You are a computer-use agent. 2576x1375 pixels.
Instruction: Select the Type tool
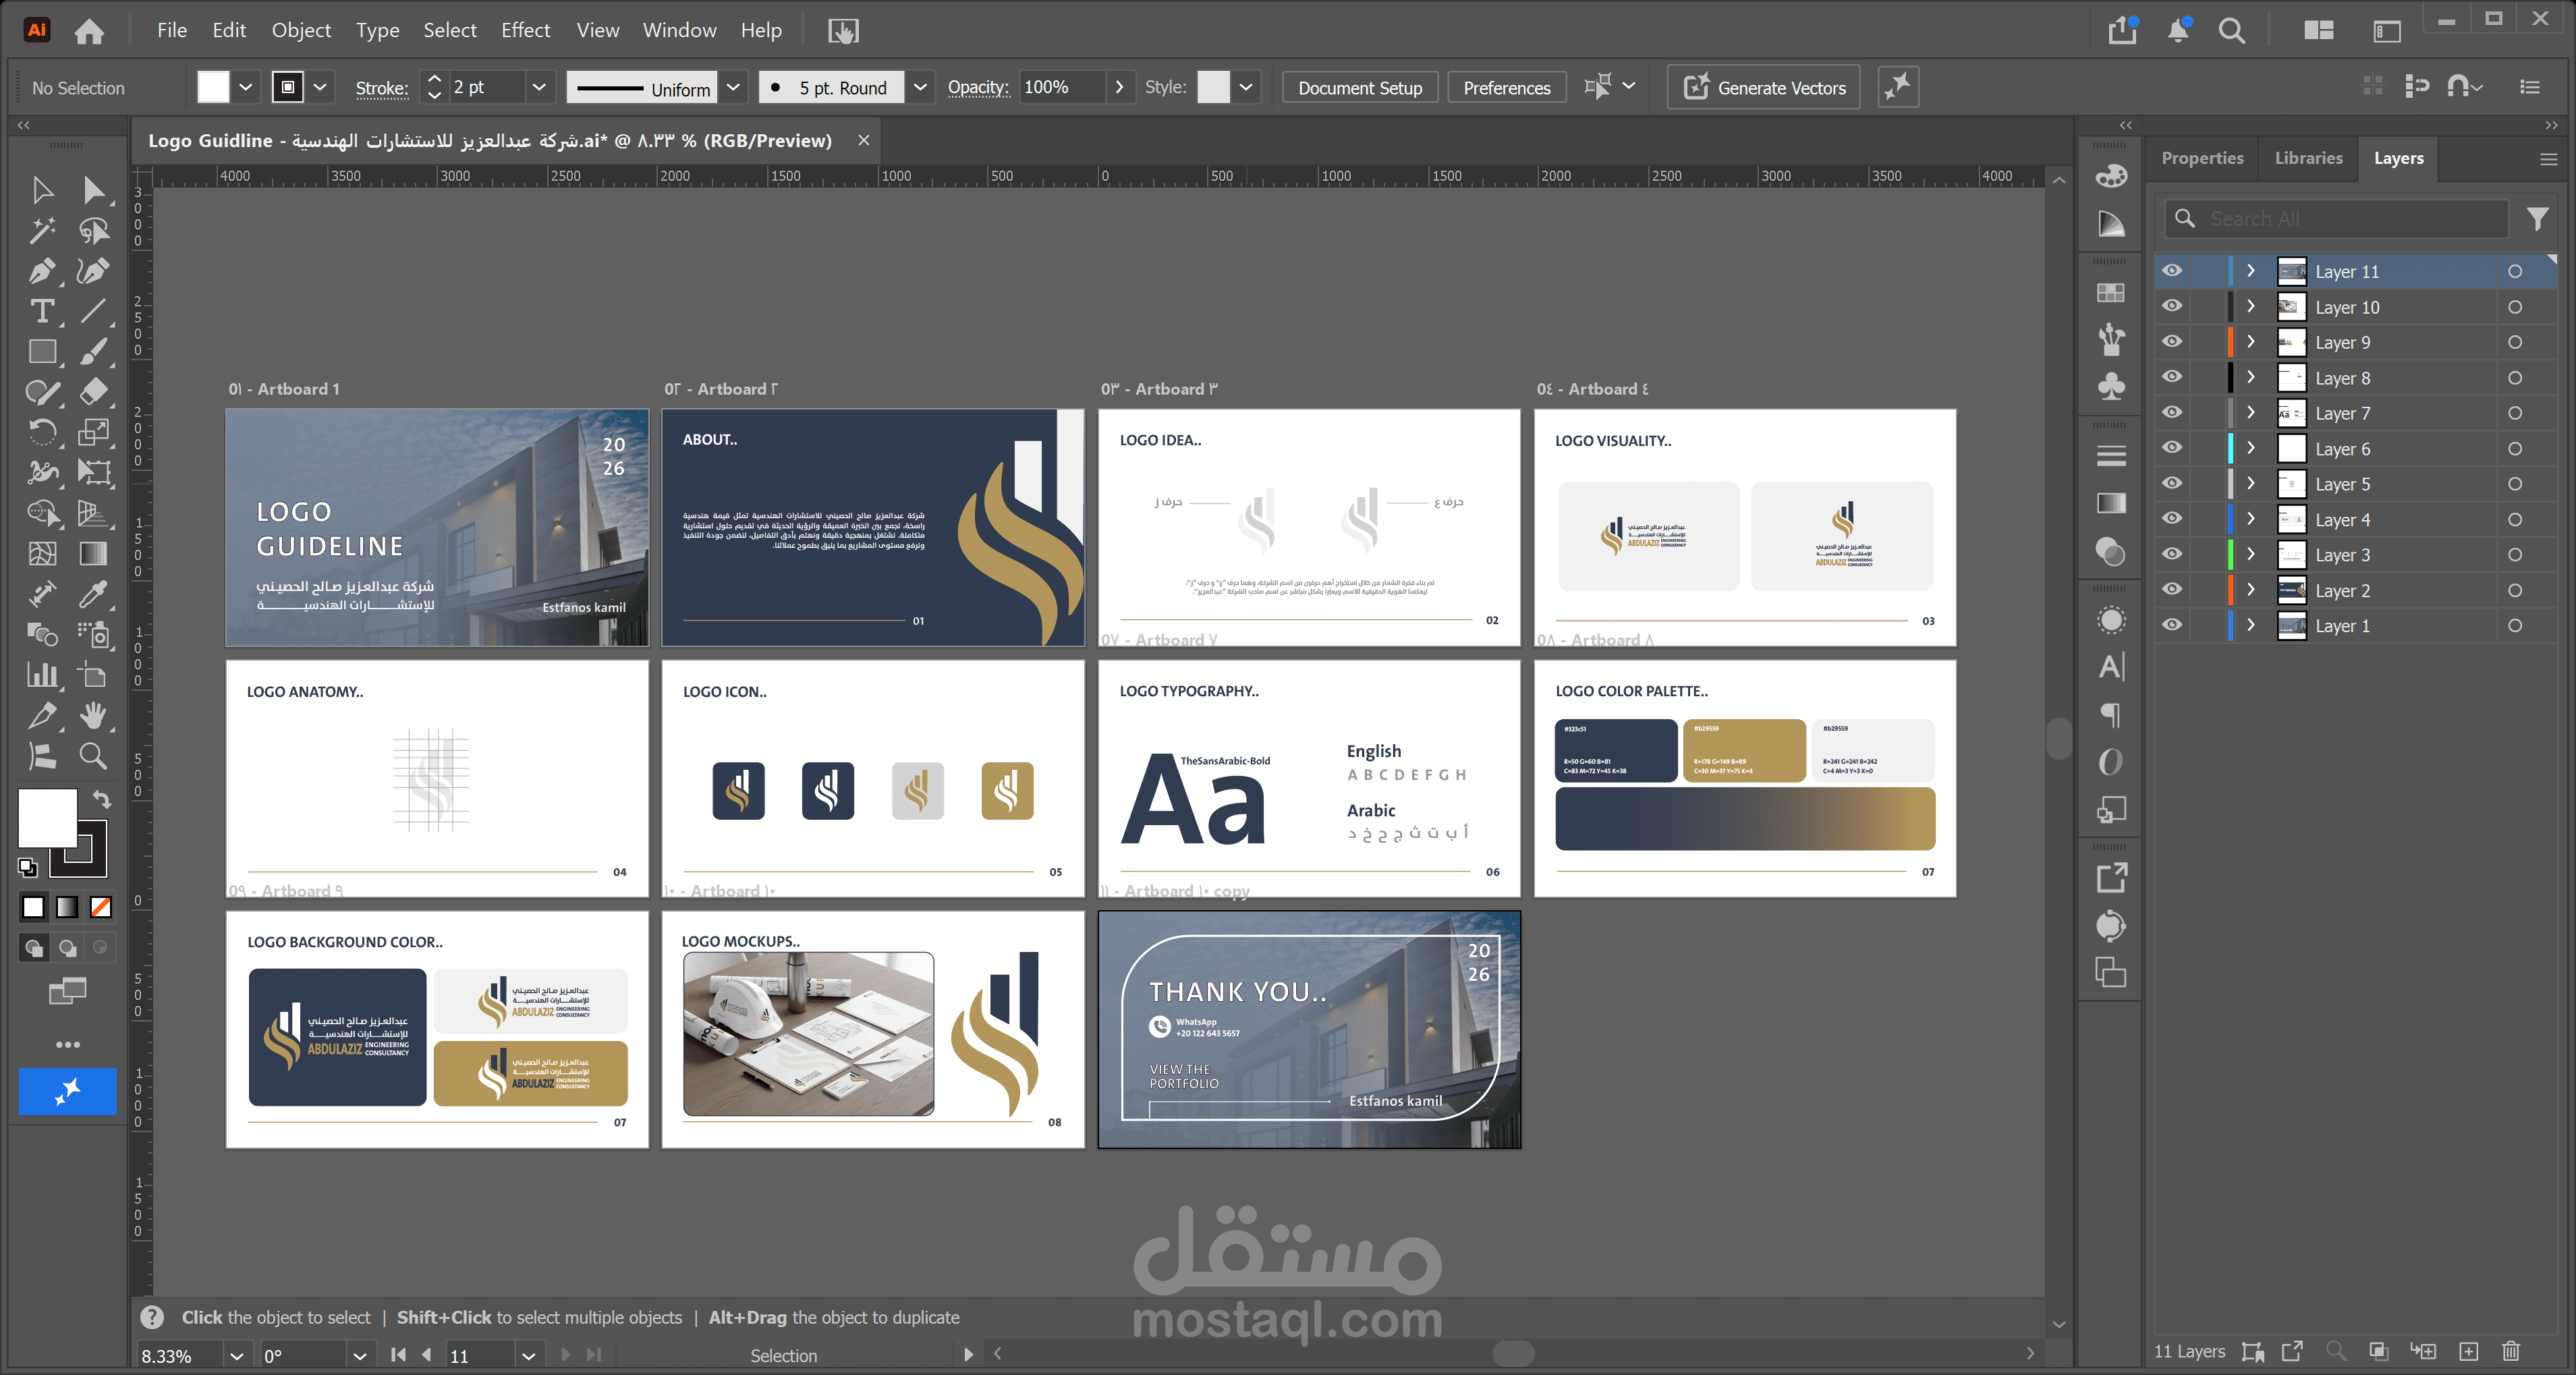pos(42,311)
